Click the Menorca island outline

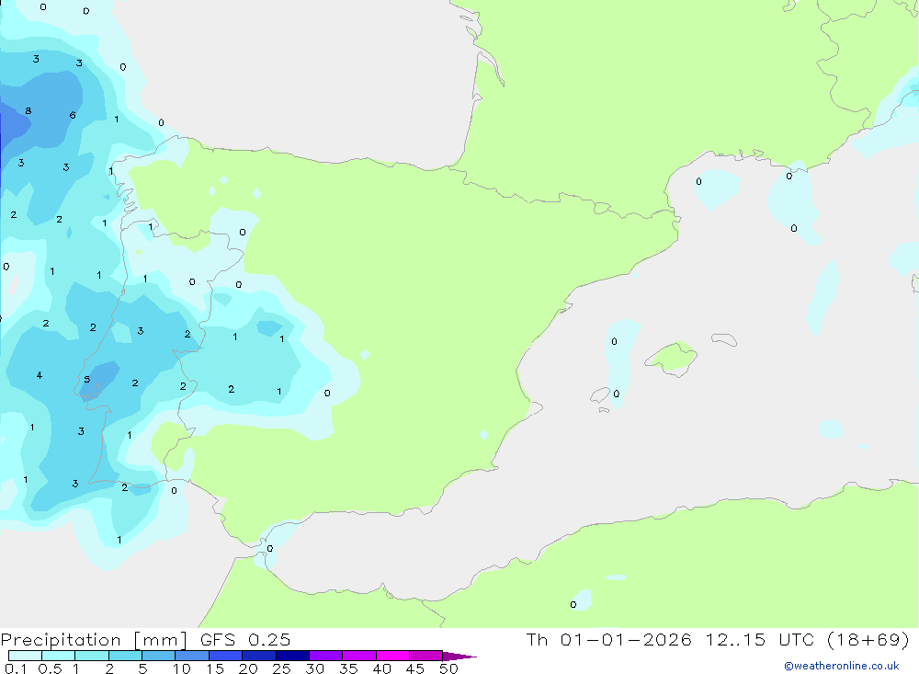click(724, 339)
